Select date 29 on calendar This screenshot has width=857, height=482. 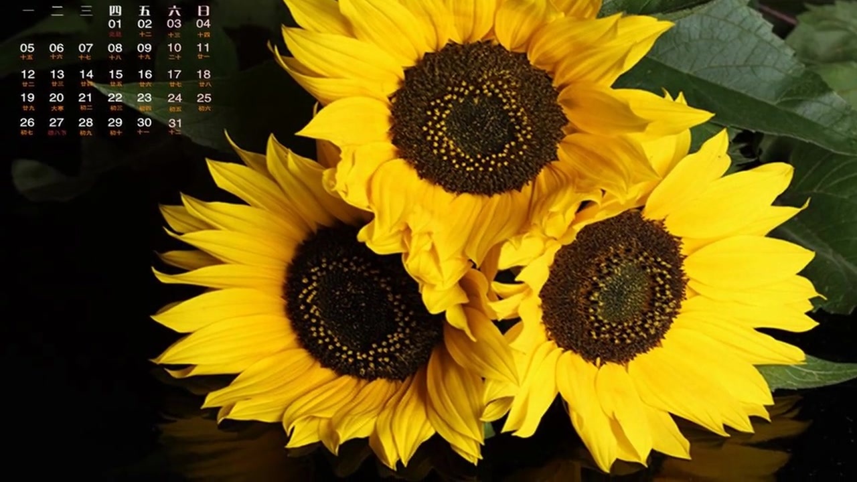tap(115, 123)
